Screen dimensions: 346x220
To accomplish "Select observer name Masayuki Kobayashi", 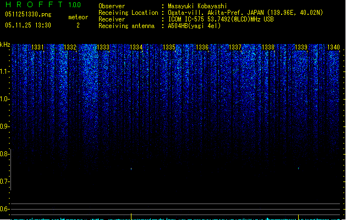I will coord(197,6).
